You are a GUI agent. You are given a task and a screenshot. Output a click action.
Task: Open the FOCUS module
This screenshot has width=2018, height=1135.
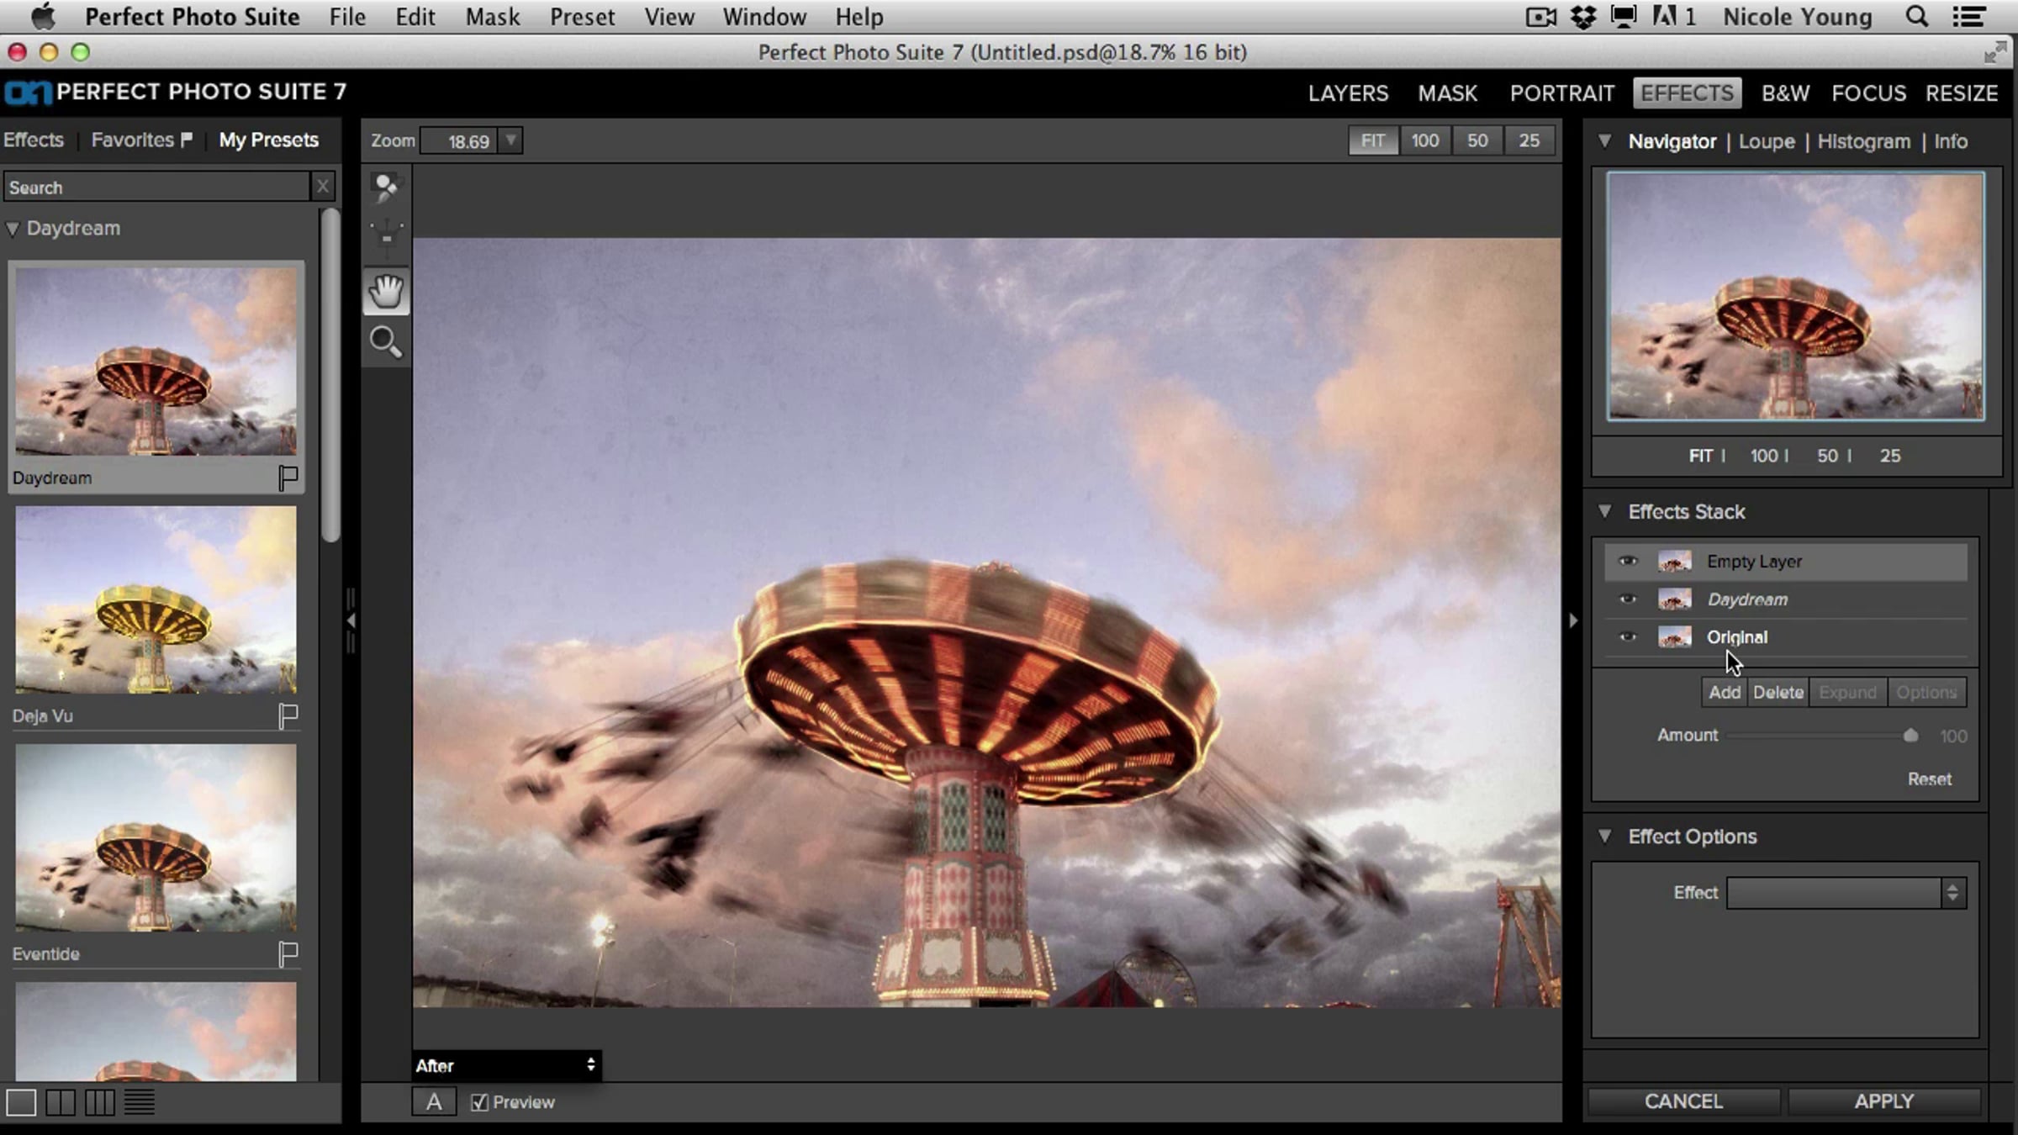point(1868,92)
